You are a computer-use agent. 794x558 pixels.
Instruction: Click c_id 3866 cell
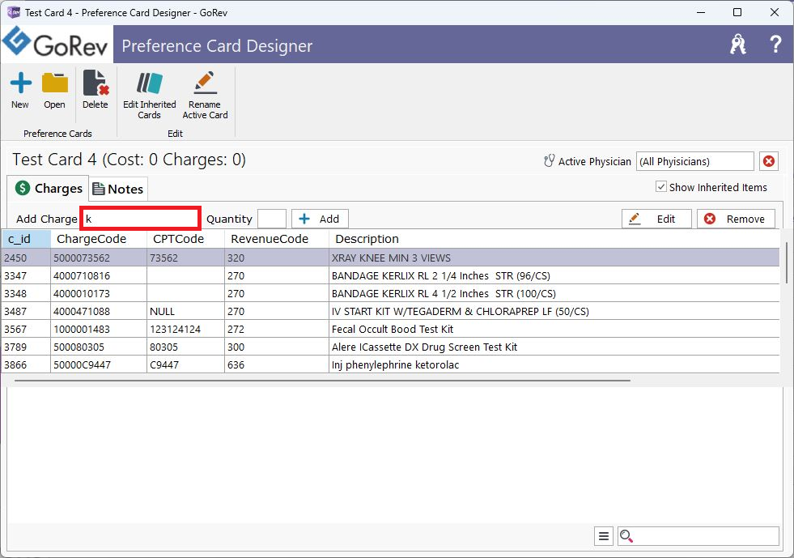(26, 364)
